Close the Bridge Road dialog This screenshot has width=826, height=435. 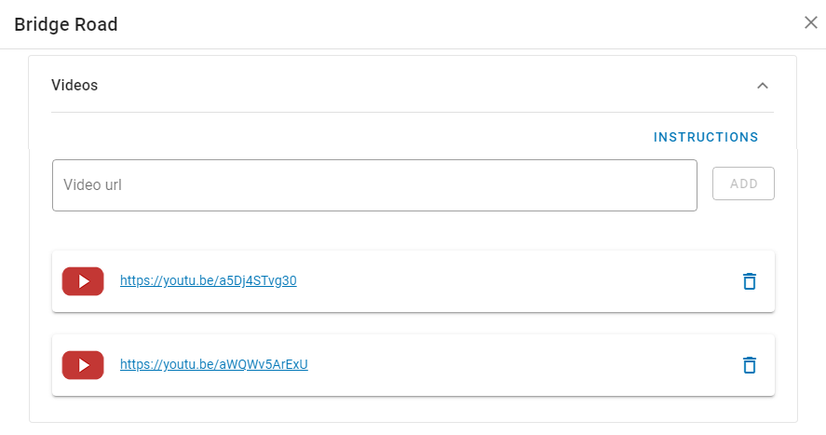point(811,22)
